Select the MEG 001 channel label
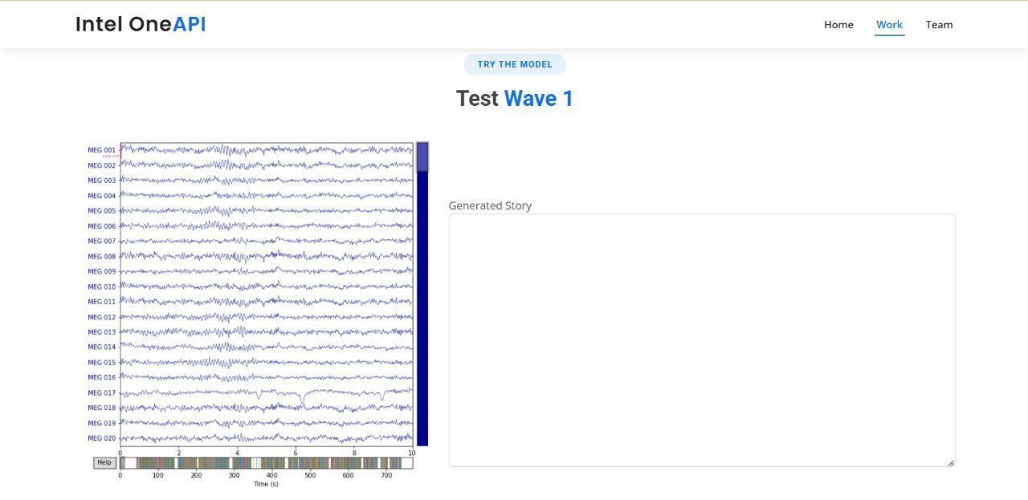This screenshot has width=1028, height=500. tap(101, 150)
